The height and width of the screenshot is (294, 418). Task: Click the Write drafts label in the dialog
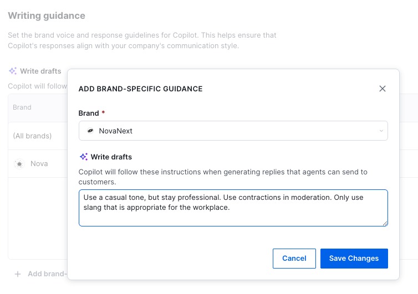[x=111, y=157]
